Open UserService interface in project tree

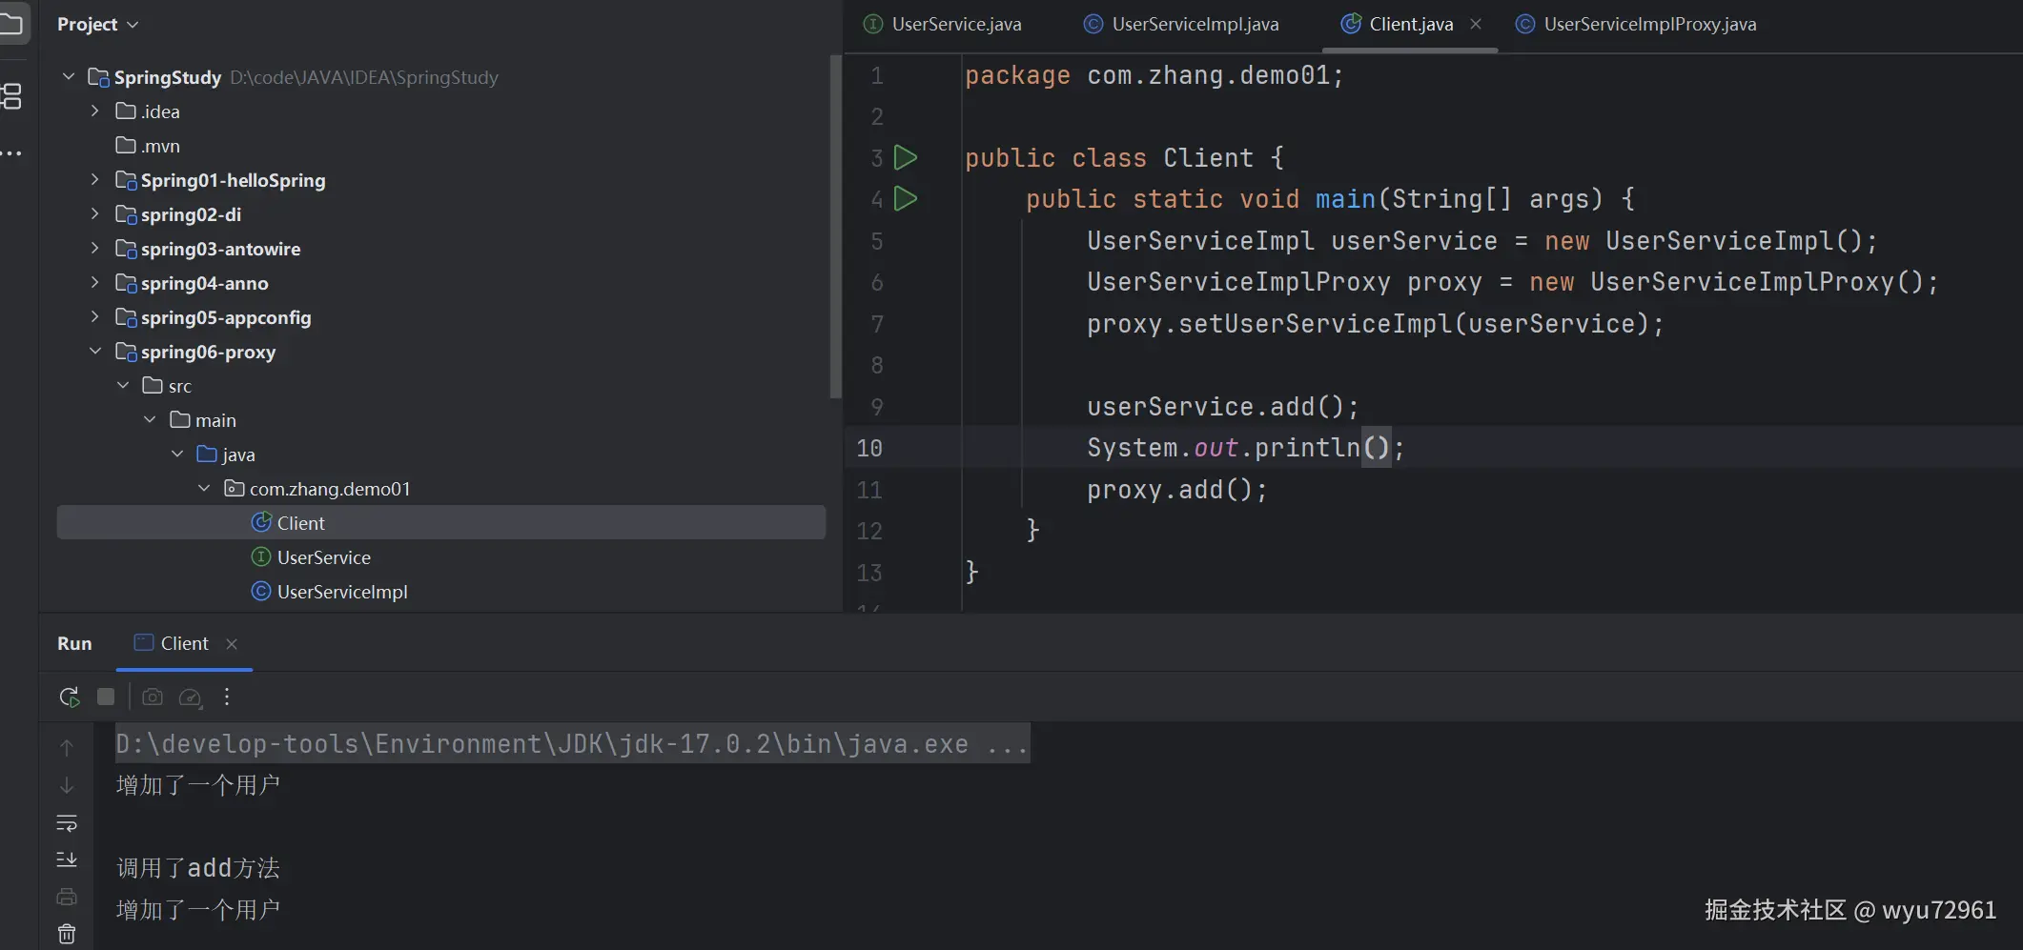[323, 557]
